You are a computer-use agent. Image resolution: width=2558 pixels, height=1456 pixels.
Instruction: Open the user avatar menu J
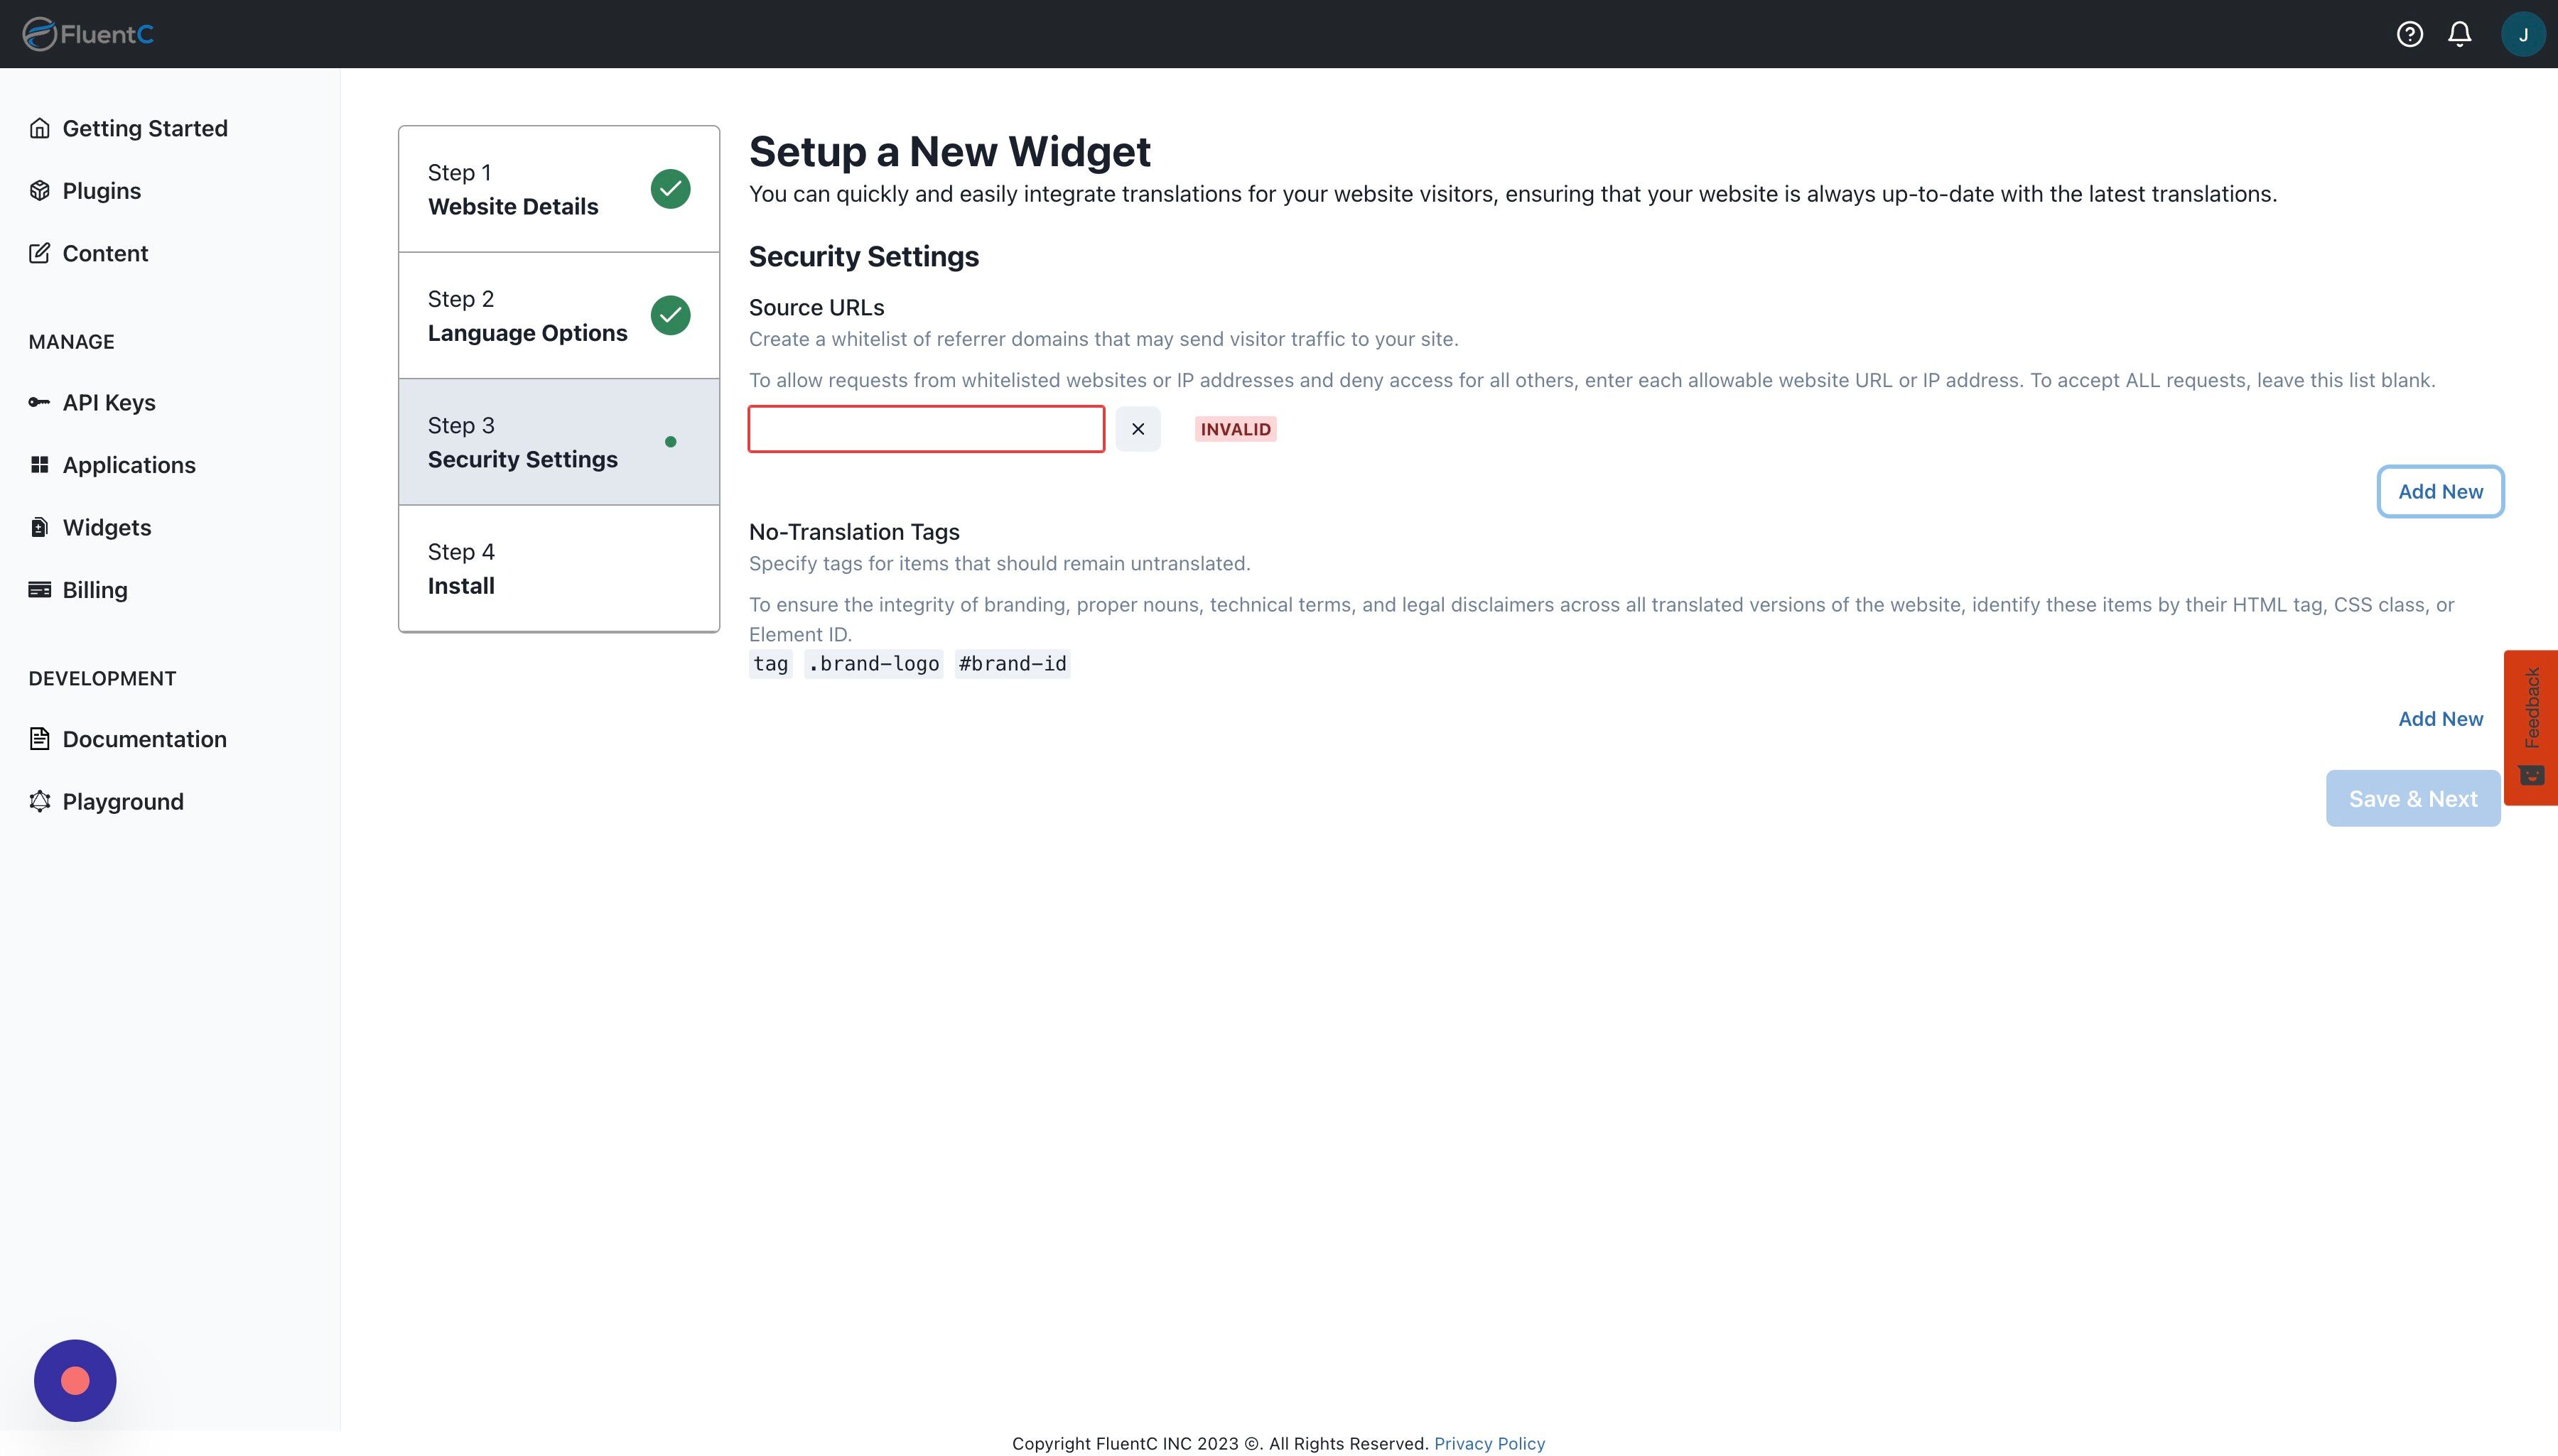tap(2522, 34)
